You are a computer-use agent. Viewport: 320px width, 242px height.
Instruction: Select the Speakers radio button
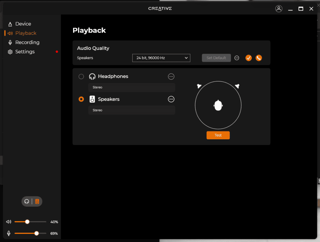pos(81,99)
